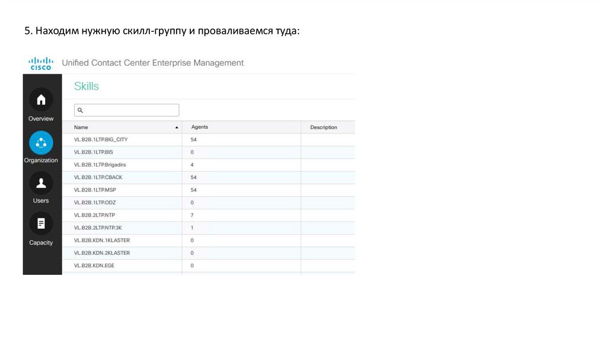The height and width of the screenshot is (340, 607).
Task: Click the Cisco logo
Action: tap(41, 64)
